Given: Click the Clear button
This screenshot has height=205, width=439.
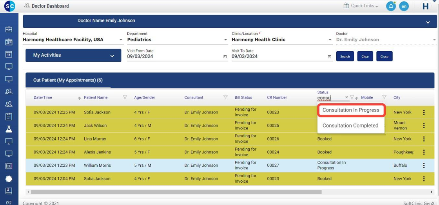Looking at the screenshot, I should click(365, 56).
